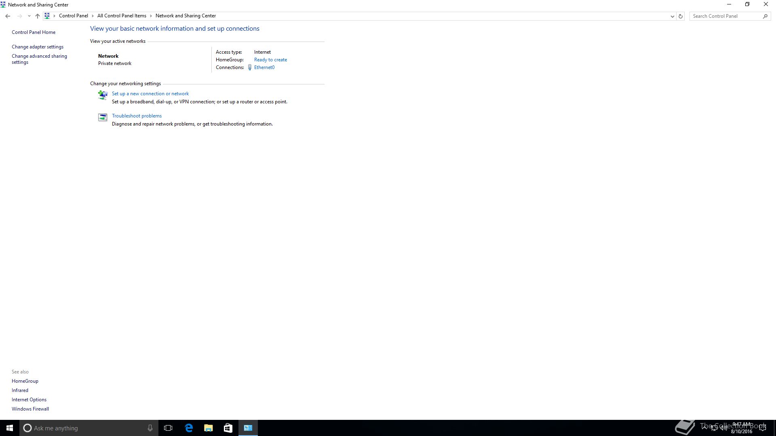Open Microsoft Edge from the taskbar
The height and width of the screenshot is (436, 776).
pyautogui.click(x=189, y=428)
